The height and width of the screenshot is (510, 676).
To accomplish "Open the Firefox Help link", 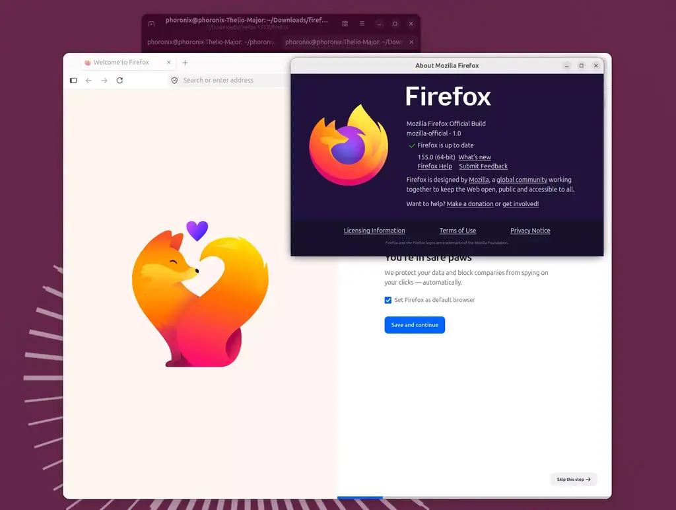I will 434,166.
